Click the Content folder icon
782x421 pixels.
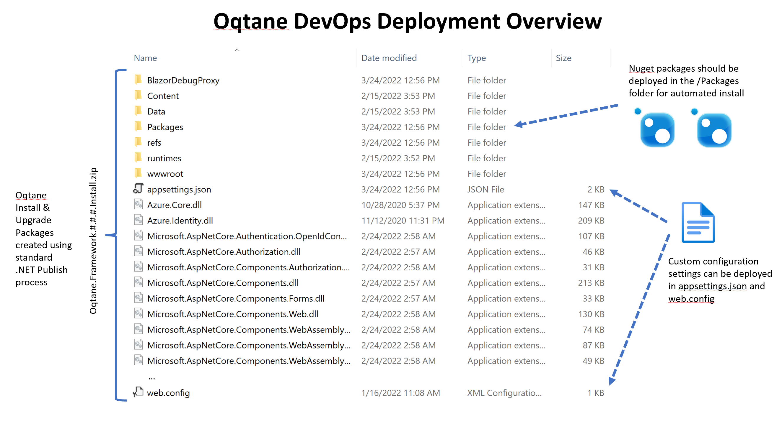tap(138, 95)
